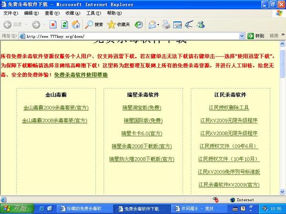Open the 文件(F) menu
The height and width of the screenshot is (214, 286).
(10, 13)
